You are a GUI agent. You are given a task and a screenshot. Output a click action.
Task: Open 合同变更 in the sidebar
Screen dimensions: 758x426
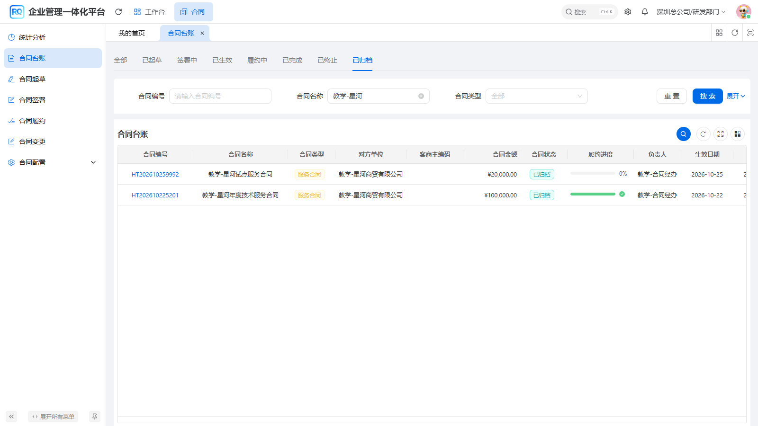tap(53, 142)
